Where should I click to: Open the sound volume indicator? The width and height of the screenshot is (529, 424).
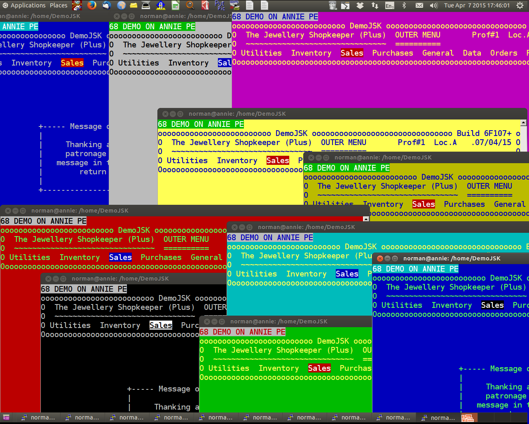pos(434,5)
